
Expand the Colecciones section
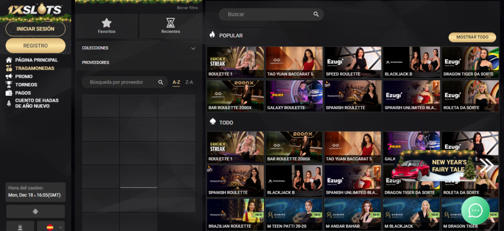pos(138,48)
